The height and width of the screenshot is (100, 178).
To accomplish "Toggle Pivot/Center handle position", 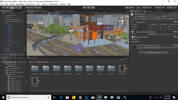I will (29, 7).
